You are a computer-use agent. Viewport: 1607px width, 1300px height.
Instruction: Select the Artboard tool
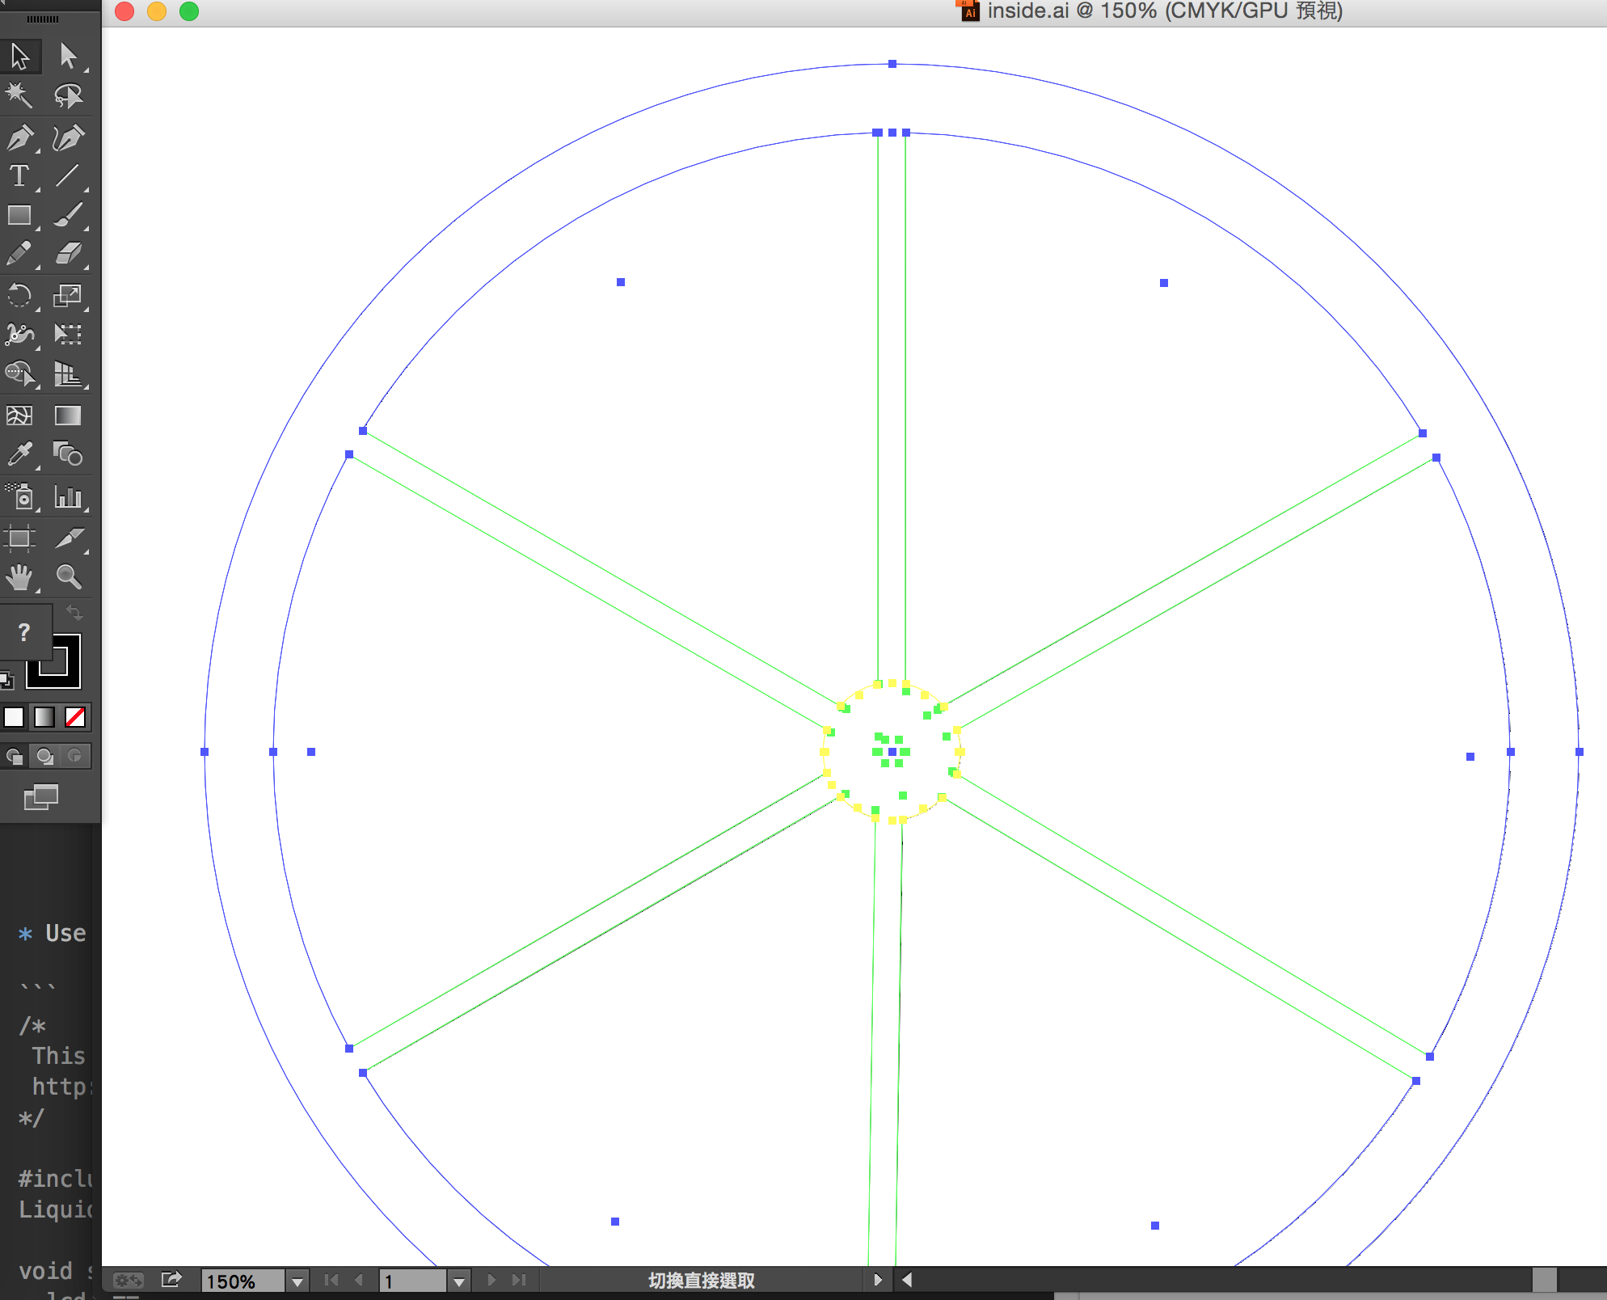[x=20, y=538]
